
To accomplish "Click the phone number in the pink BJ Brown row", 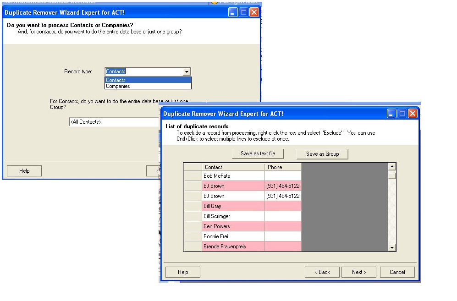I will click(283, 186).
